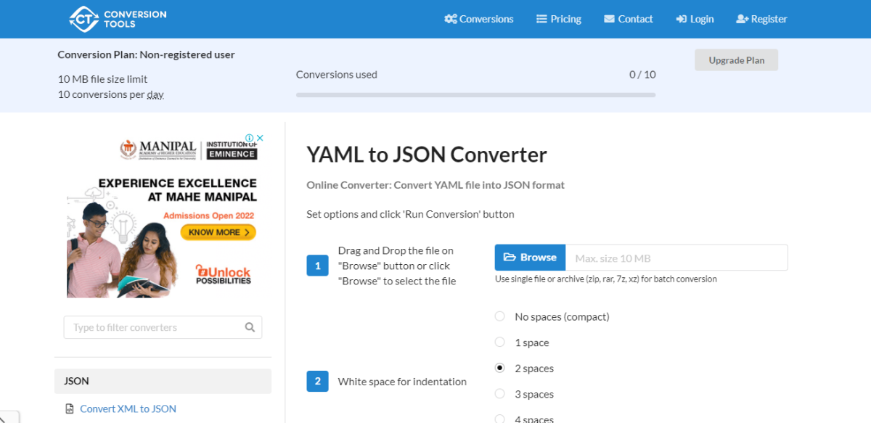
Task: Click the magnifier icon in the filter box
Action: click(x=250, y=327)
